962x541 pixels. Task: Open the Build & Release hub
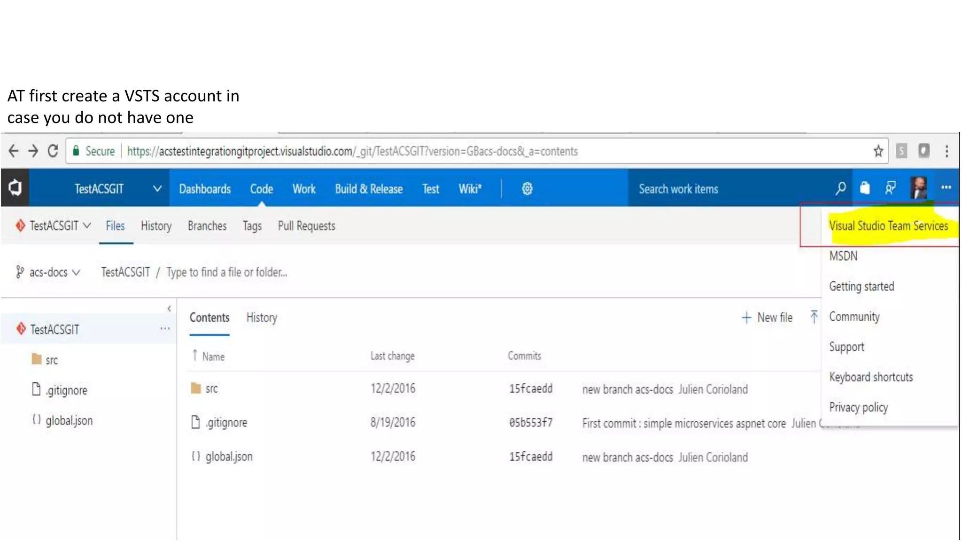(369, 189)
